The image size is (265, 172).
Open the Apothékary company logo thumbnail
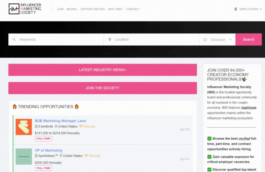click(24, 156)
